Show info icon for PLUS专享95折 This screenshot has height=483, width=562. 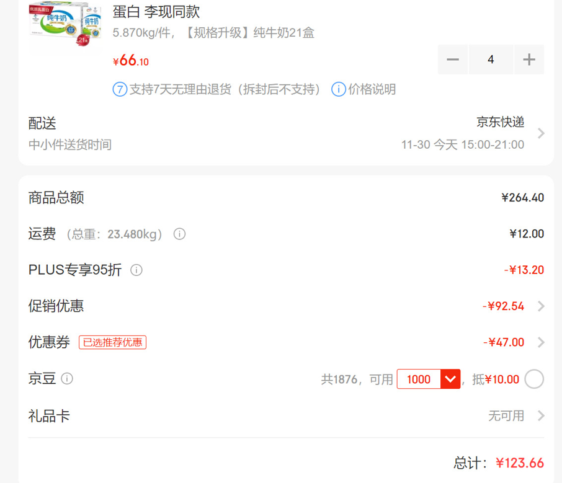pyautogui.click(x=136, y=270)
